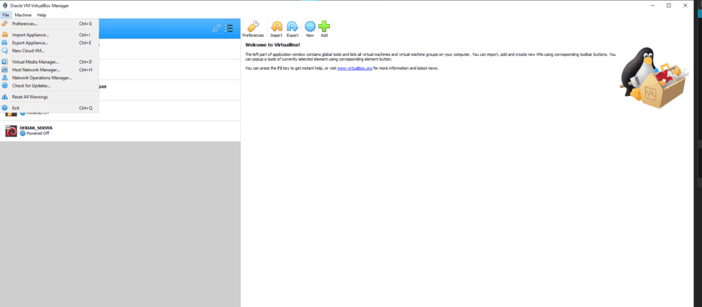702x307 pixels.
Task: Open Network Operations Manager... entry
Action: pyautogui.click(x=41, y=77)
